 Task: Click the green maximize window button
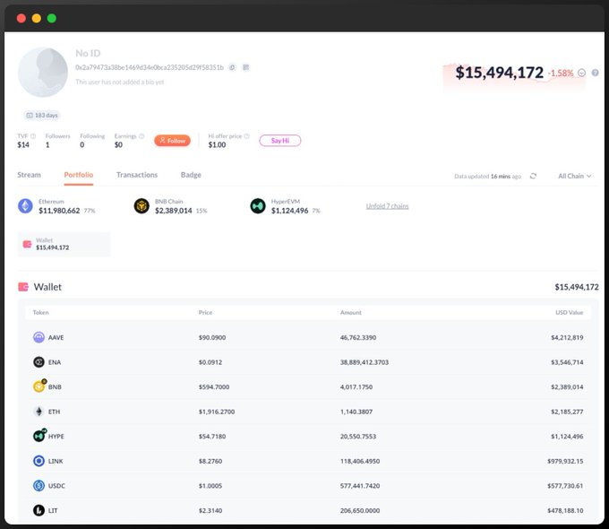click(x=52, y=18)
